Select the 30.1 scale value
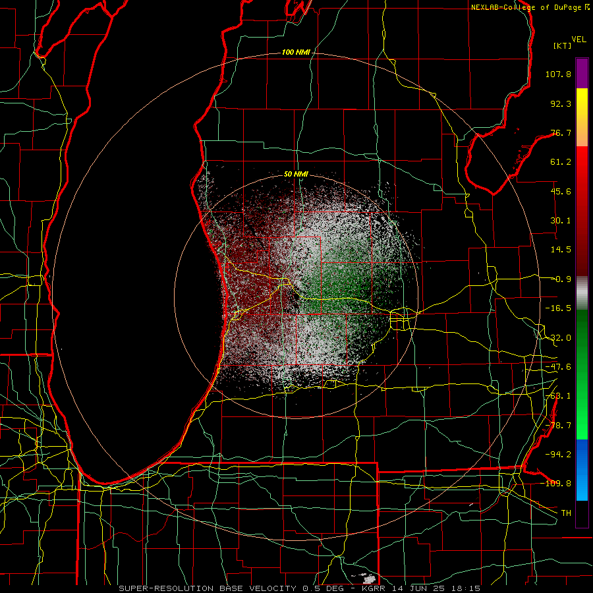Image resolution: width=593 pixels, height=593 pixels. [x=561, y=221]
